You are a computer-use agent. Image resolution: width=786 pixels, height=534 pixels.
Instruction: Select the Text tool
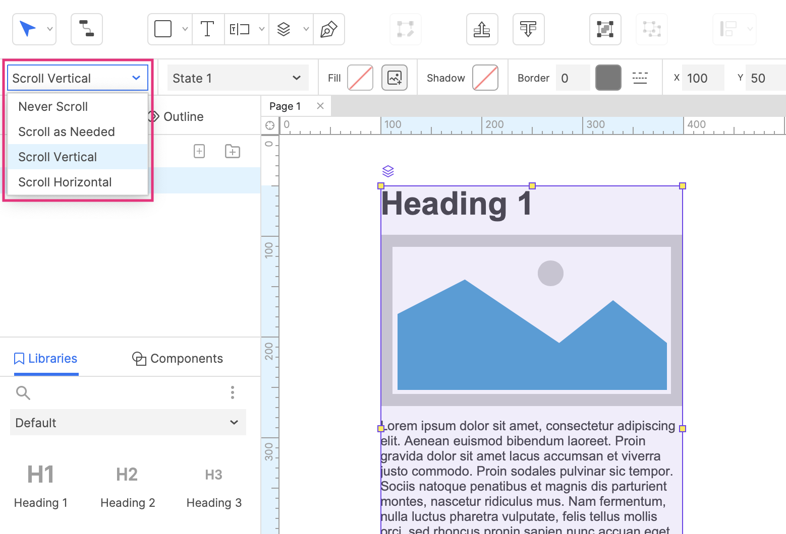[207, 29]
